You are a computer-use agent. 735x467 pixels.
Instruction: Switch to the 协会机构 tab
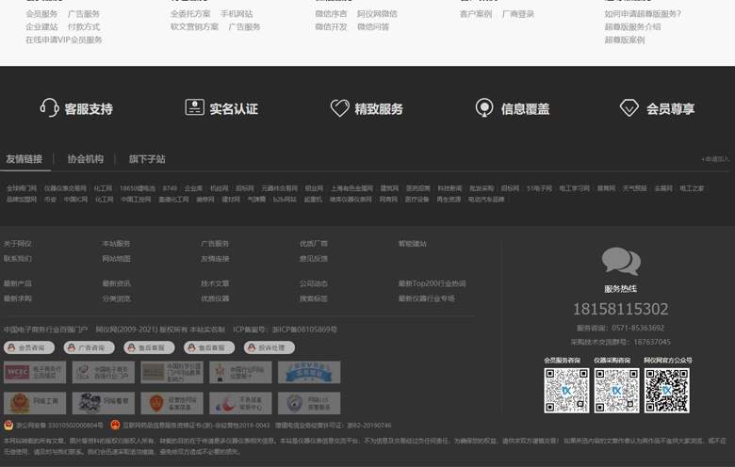[86, 159]
